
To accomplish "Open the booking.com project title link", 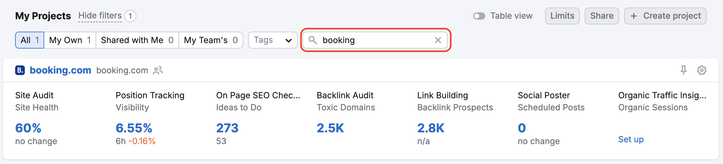I will tap(61, 70).
